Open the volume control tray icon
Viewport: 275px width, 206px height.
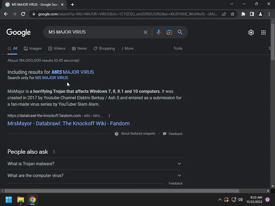tap(240, 200)
